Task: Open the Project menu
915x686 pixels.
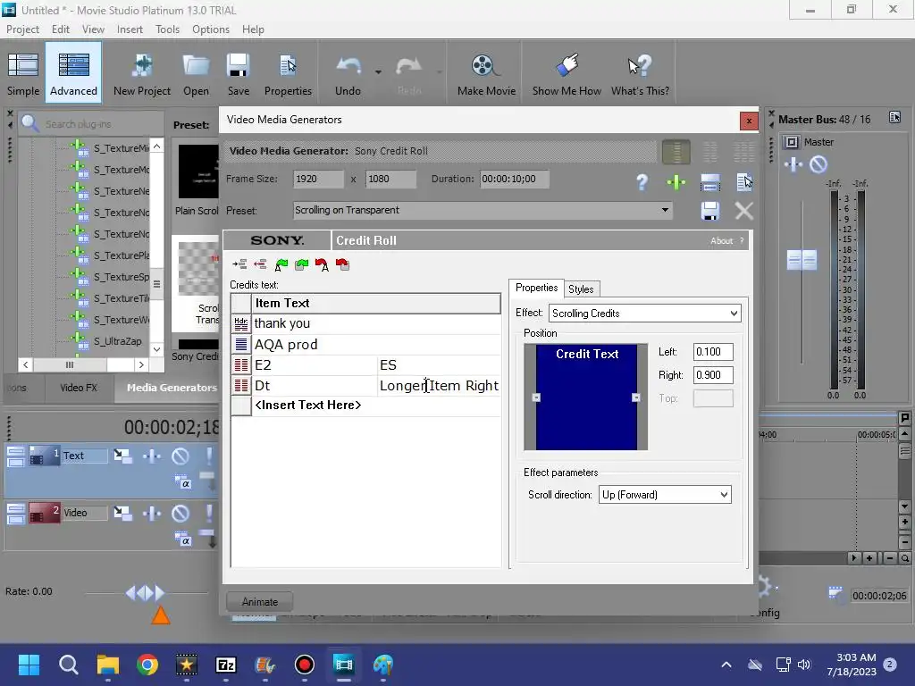Action: [x=22, y=29]
